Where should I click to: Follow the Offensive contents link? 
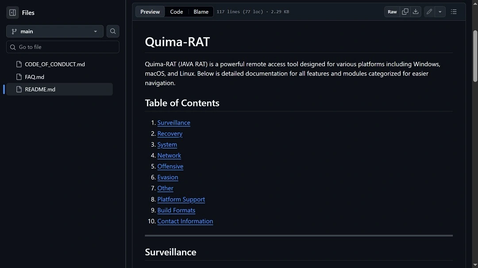[x=170, y=166]
